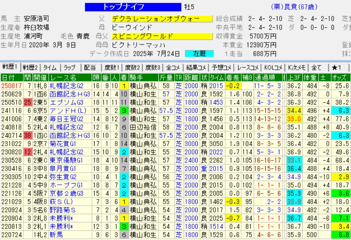Select the ラップ tab
Image resolution: width=351 pixels, height=240 pixels.
[70, 67]
